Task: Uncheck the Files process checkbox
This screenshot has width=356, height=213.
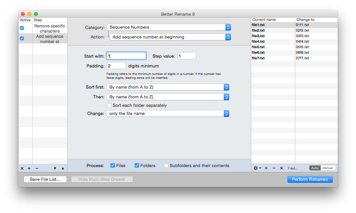Action: click(113, 165)
